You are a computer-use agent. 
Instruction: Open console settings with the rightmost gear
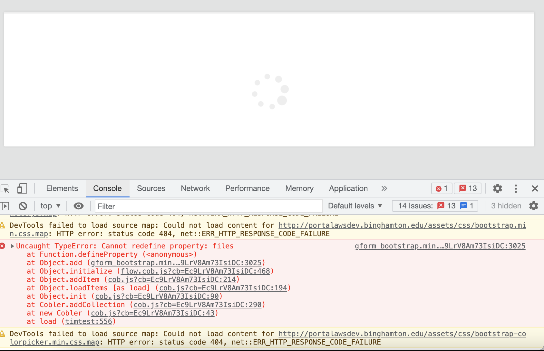click(x=534, y=206)
